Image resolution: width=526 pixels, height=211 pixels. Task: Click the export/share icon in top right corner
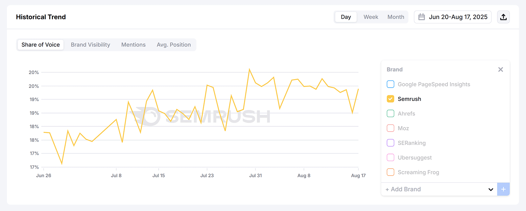503,17
